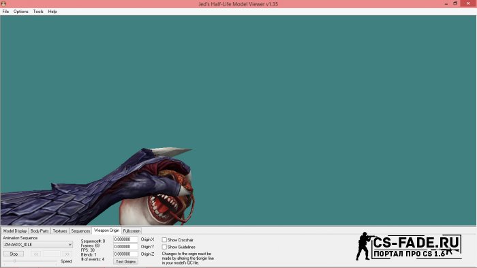Click the app icon in the title bar

click(3, 3)
